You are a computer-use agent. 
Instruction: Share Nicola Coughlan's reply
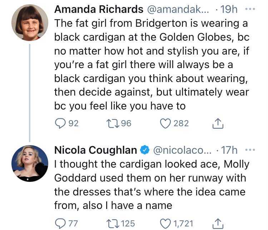[217, 224]
